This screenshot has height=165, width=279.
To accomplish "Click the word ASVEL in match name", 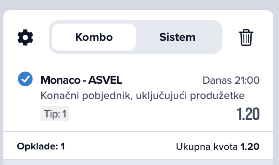I will pyautogui.click(x=105, y=80).
